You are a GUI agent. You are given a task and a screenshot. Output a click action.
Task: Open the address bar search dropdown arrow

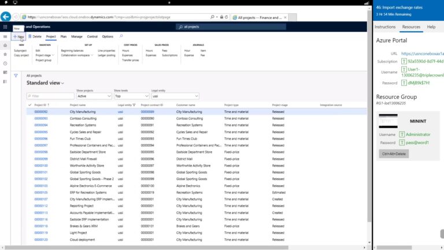point(217,17)
